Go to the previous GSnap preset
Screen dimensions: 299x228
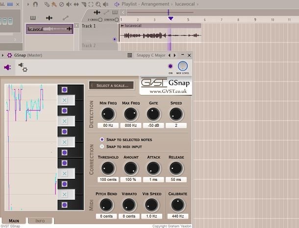[x=169, y=55]
